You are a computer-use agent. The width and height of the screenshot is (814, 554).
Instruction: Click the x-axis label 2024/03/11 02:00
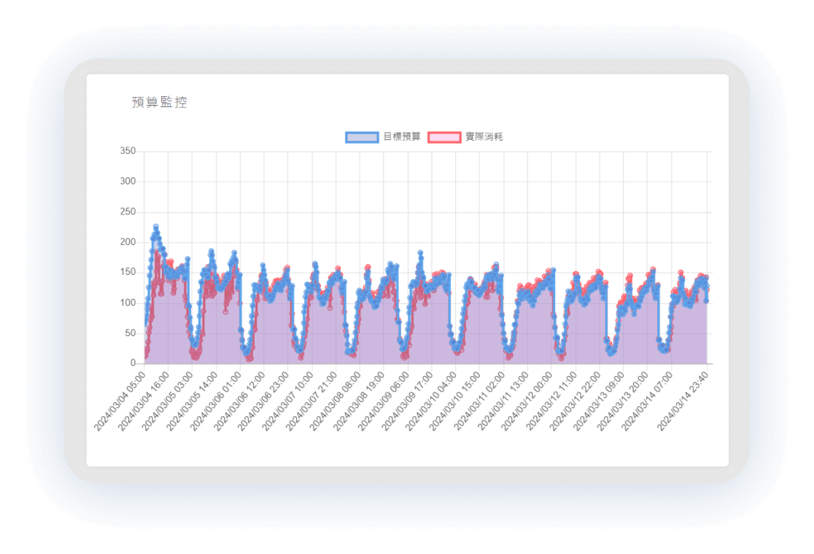point(478,401)
